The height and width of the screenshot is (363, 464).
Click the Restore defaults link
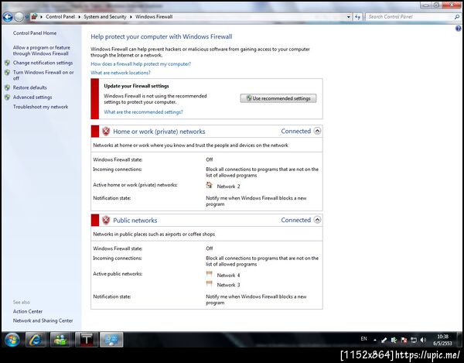[29, 87]
